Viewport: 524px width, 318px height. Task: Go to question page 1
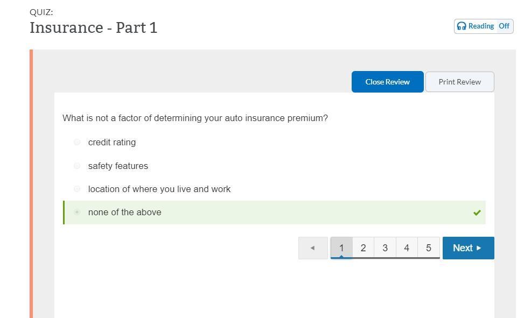click(x=341, y=248)
